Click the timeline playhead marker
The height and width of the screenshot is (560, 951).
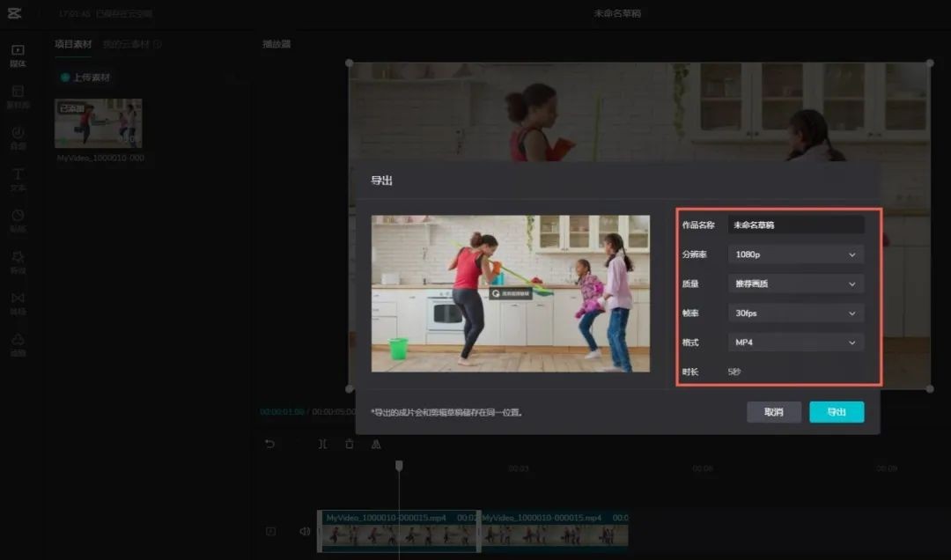coord(399,465)
